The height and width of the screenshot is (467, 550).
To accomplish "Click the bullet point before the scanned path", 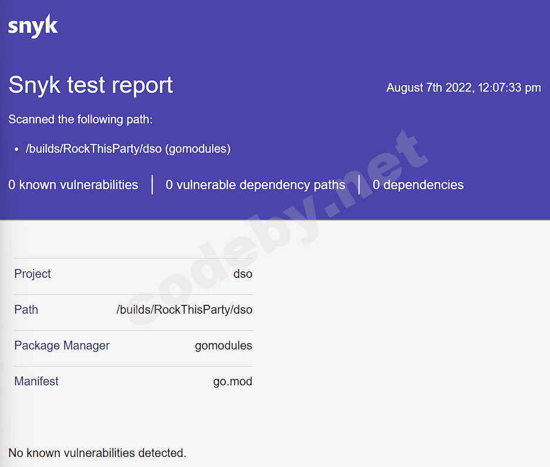I will tap(16, 150).
